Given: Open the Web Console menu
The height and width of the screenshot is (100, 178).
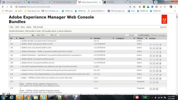Looking at the screenshot, I should (x=38, y=27).
